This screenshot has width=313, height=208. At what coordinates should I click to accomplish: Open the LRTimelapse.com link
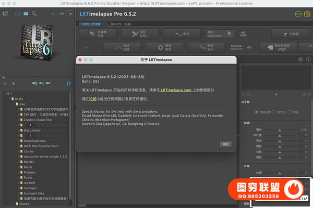click(x=177, y=90)
